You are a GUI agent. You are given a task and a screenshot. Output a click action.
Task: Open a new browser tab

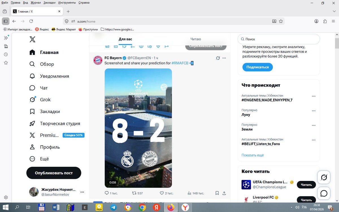pos(68,12)
